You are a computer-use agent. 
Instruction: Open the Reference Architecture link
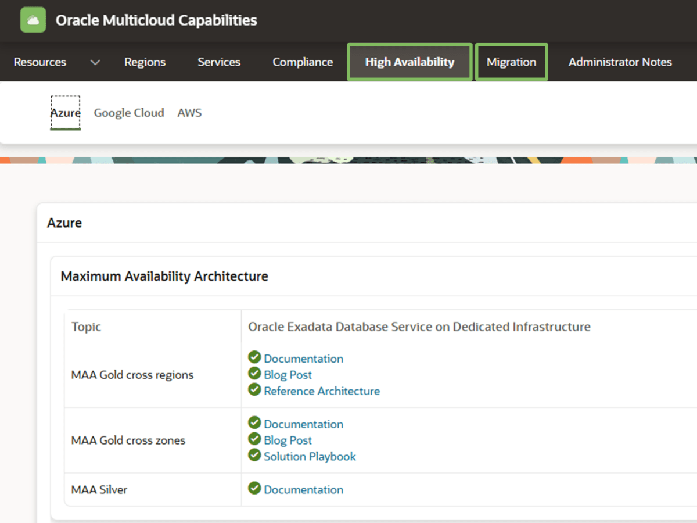322,391
